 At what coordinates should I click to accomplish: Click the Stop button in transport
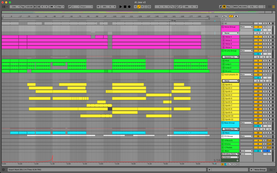[125, 7]
